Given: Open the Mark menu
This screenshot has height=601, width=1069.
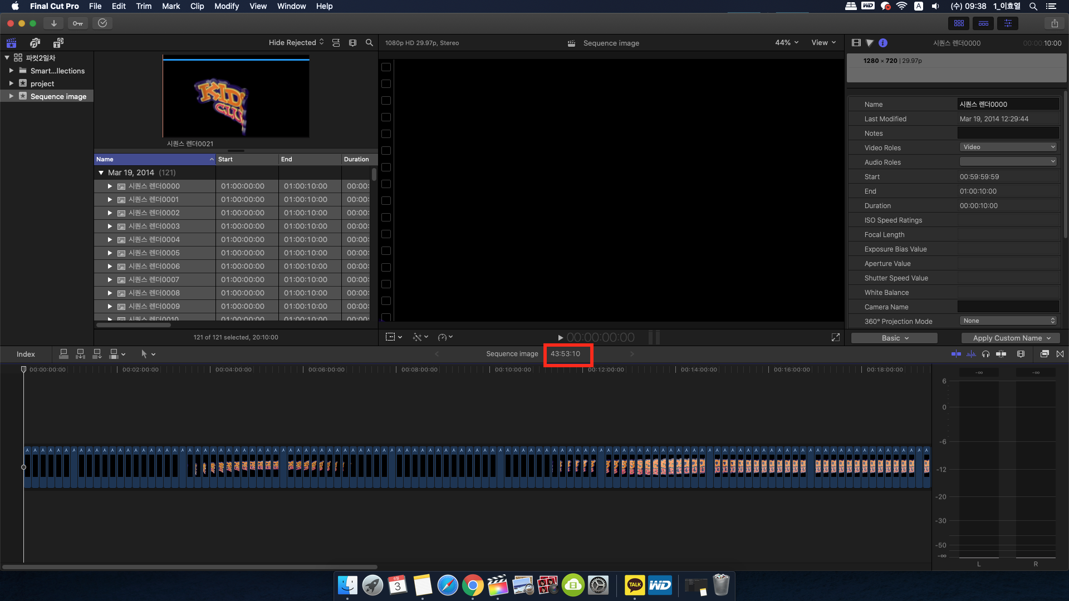Looking at the screenshot, I should pos(170,6).
